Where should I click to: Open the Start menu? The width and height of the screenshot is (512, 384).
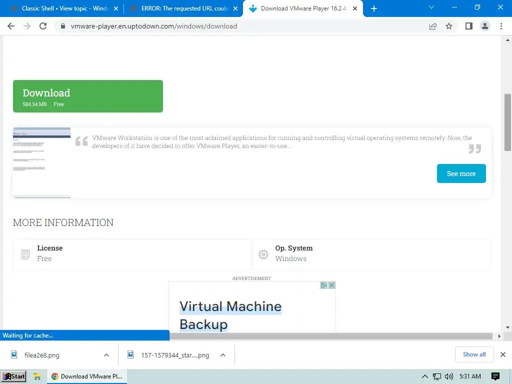(13, 376)
